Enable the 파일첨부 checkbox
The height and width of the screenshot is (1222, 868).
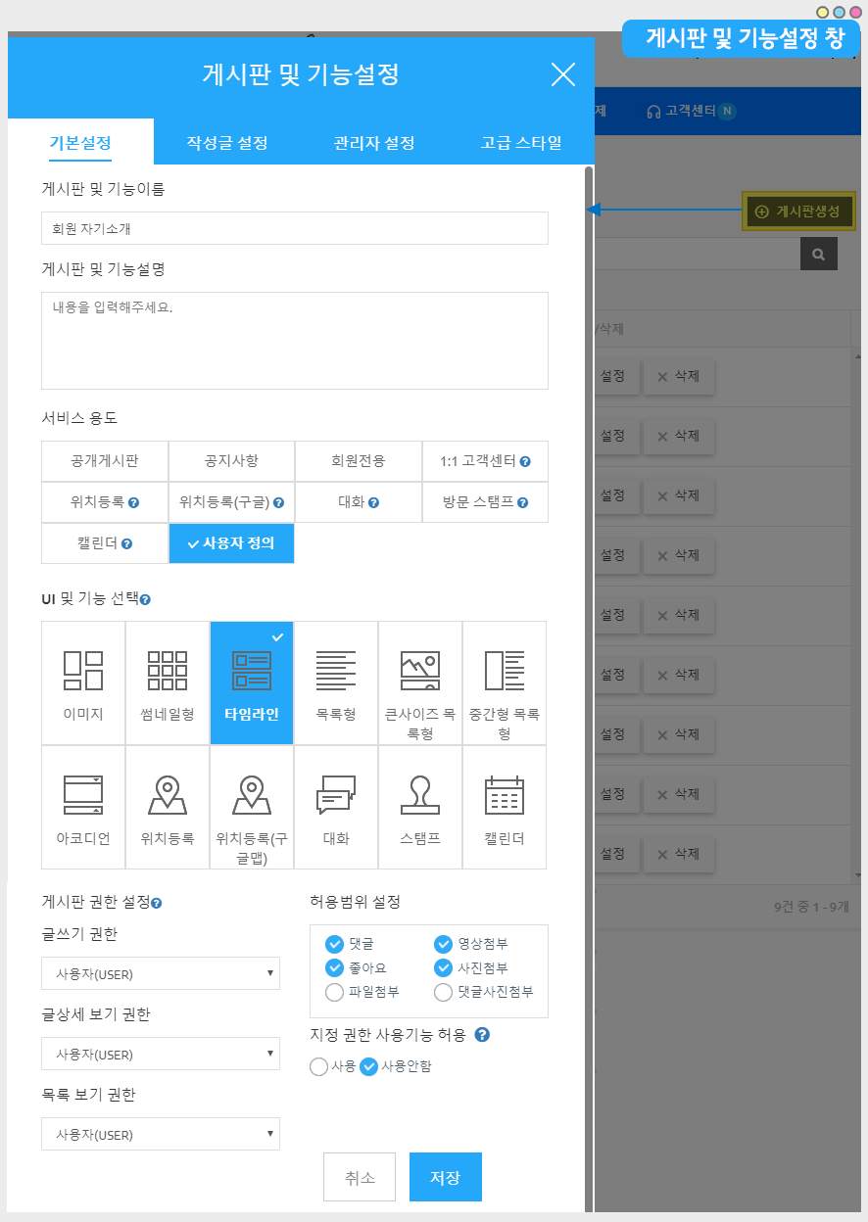pyautogui.click(x=335, y=992)
